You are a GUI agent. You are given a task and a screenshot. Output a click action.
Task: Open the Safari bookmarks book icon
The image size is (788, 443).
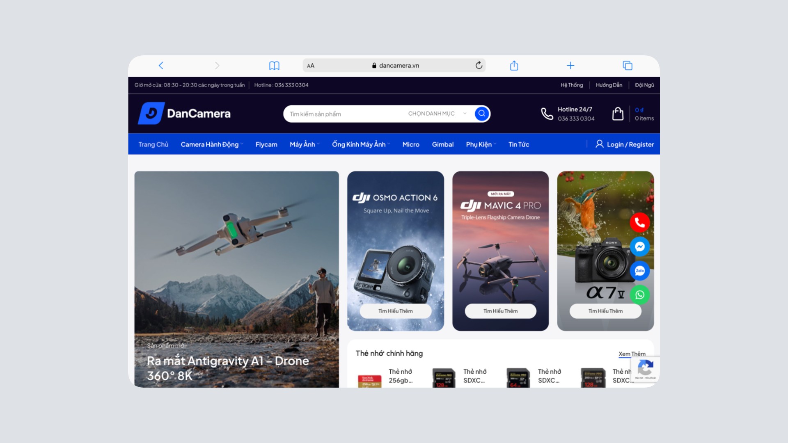pyautogui.click(x=274, y=66)
